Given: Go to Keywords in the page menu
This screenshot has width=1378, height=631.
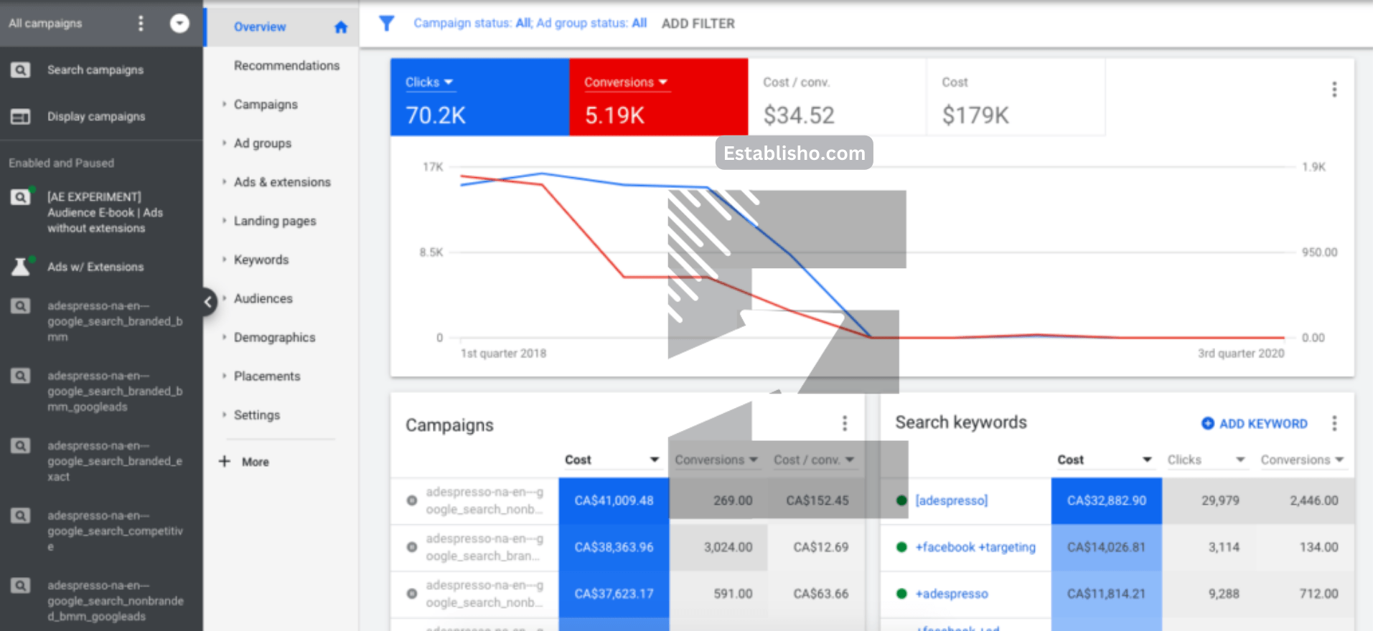Looking at the screenshot, I should click(x=261, y=260).
